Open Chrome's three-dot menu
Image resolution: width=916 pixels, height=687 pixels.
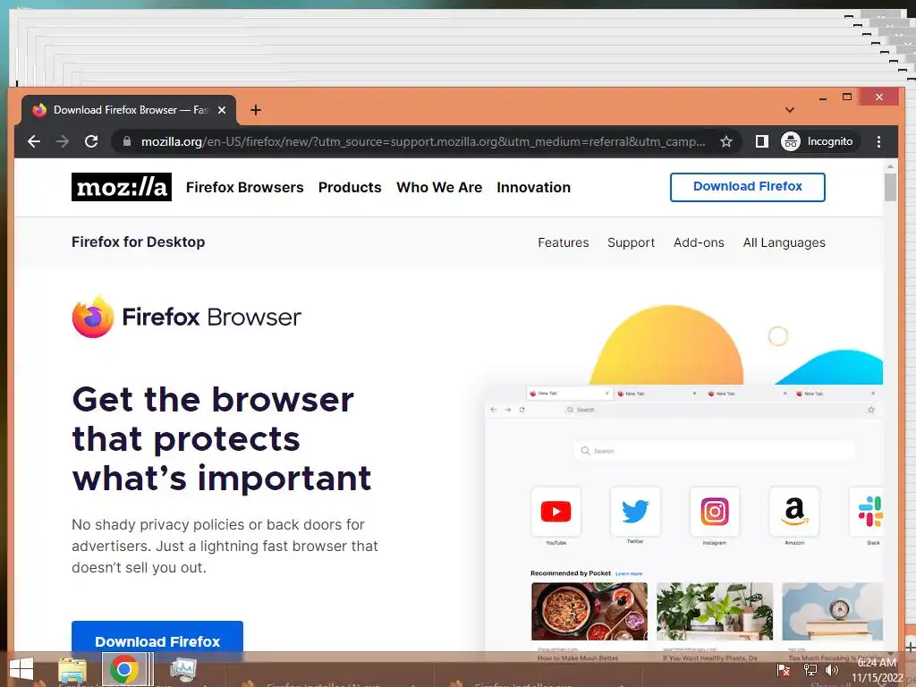pyautogui.click(x=878, y=141)
